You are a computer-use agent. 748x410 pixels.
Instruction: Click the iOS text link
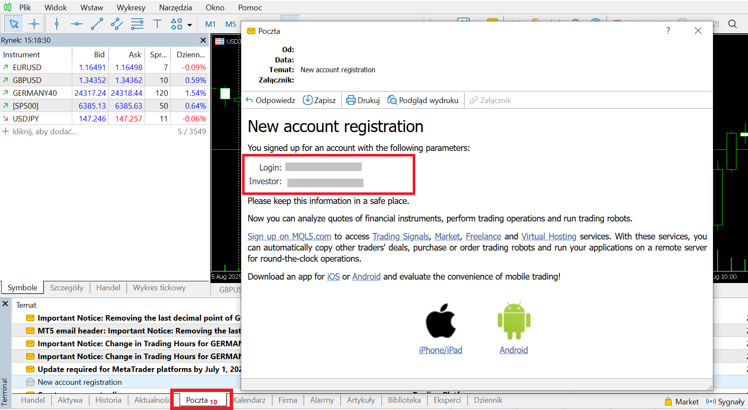point(334,277)
